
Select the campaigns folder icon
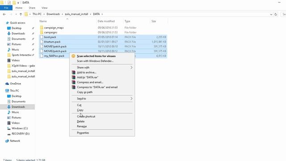point(42,32)
